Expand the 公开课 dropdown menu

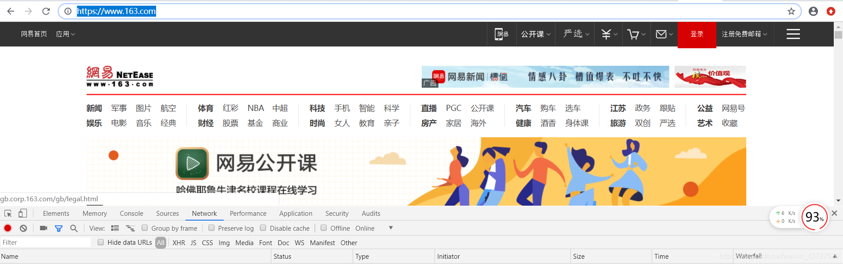(536, 34)
